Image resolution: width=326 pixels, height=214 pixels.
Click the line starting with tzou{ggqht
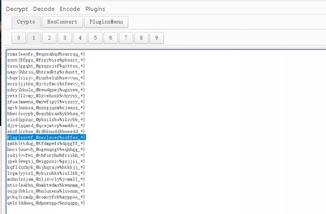(46, 66)
